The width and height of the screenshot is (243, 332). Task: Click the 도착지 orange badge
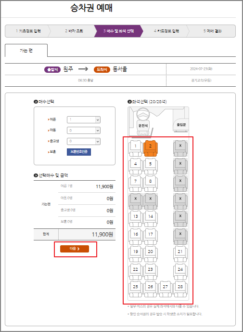[102, 69]
